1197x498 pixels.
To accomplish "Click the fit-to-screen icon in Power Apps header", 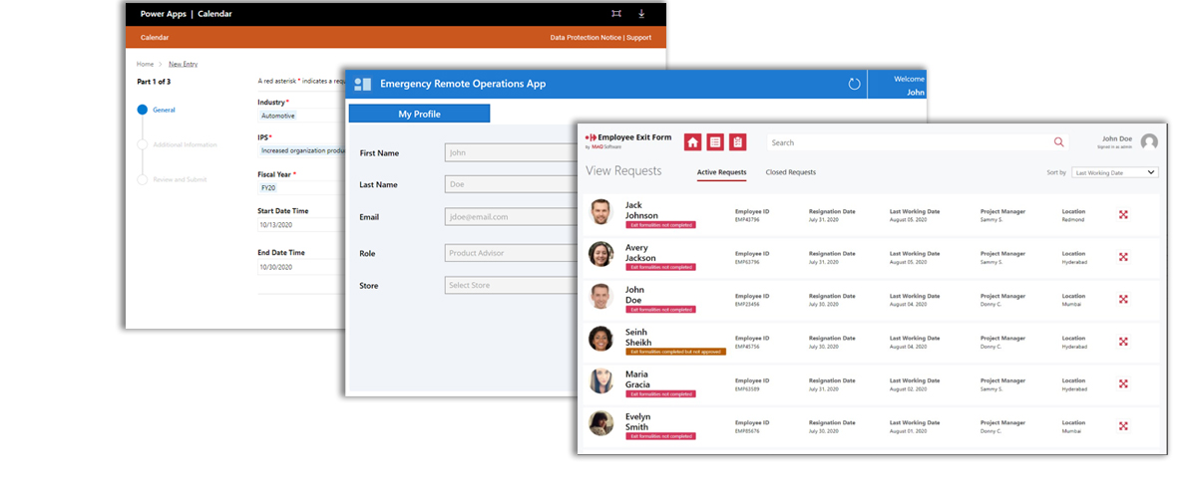I will click(616, 14).
